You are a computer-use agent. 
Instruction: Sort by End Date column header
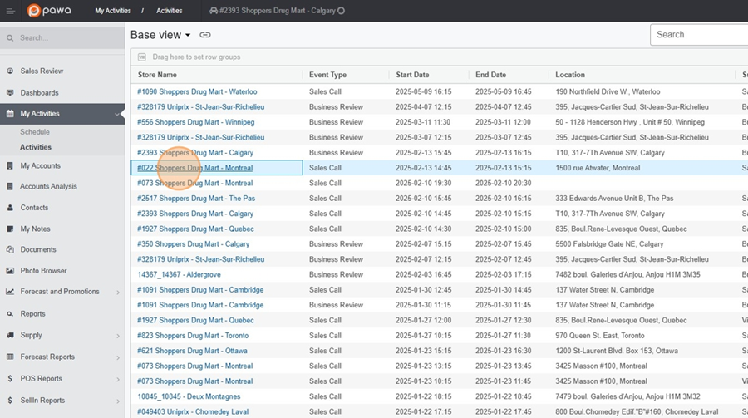(490, 75)
